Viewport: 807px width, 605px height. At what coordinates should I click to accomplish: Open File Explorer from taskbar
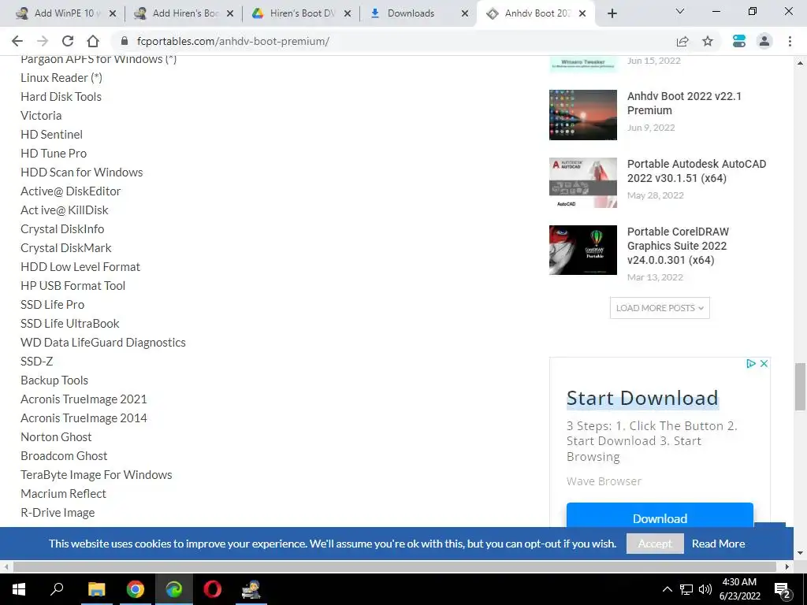coord(96,589)
